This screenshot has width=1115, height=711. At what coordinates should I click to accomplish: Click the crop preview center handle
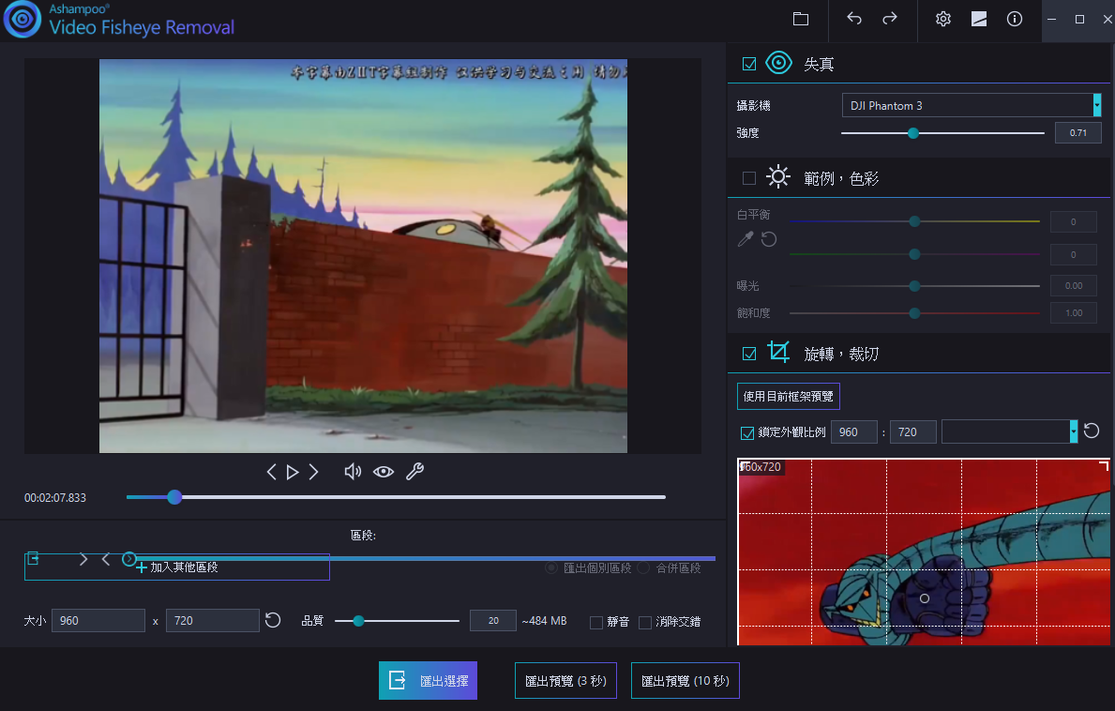[925, 598]
